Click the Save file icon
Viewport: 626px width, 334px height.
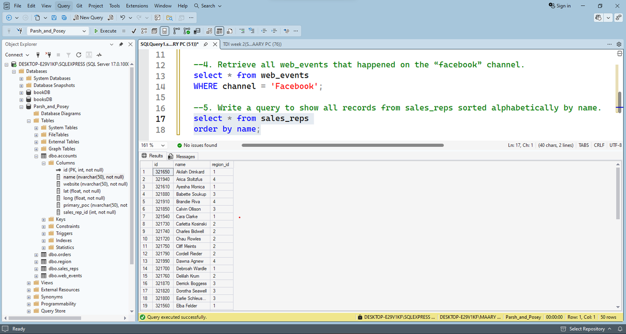coord(54,17)
